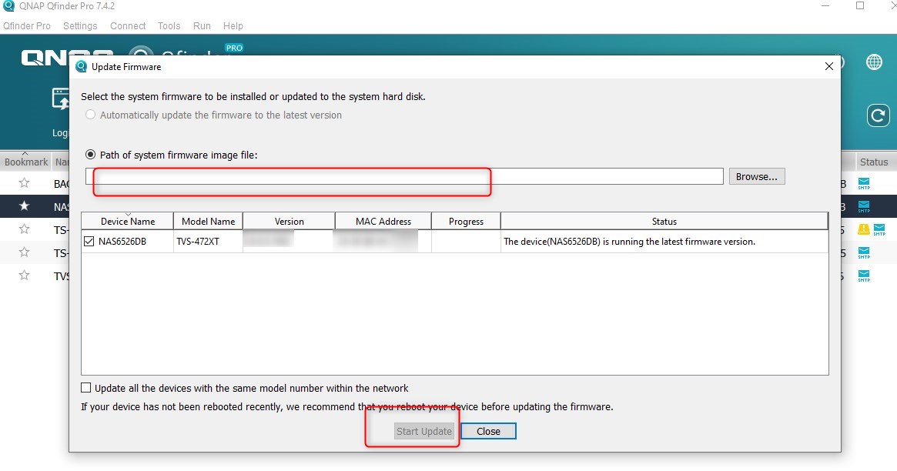Click the SMTP icon on the highlighted NAS row
The image size is (897, 471).
tap(864, 206)
